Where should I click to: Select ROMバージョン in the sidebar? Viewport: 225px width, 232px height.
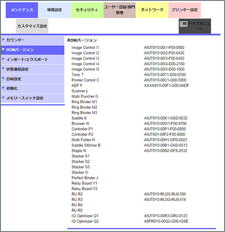point(33,50)
